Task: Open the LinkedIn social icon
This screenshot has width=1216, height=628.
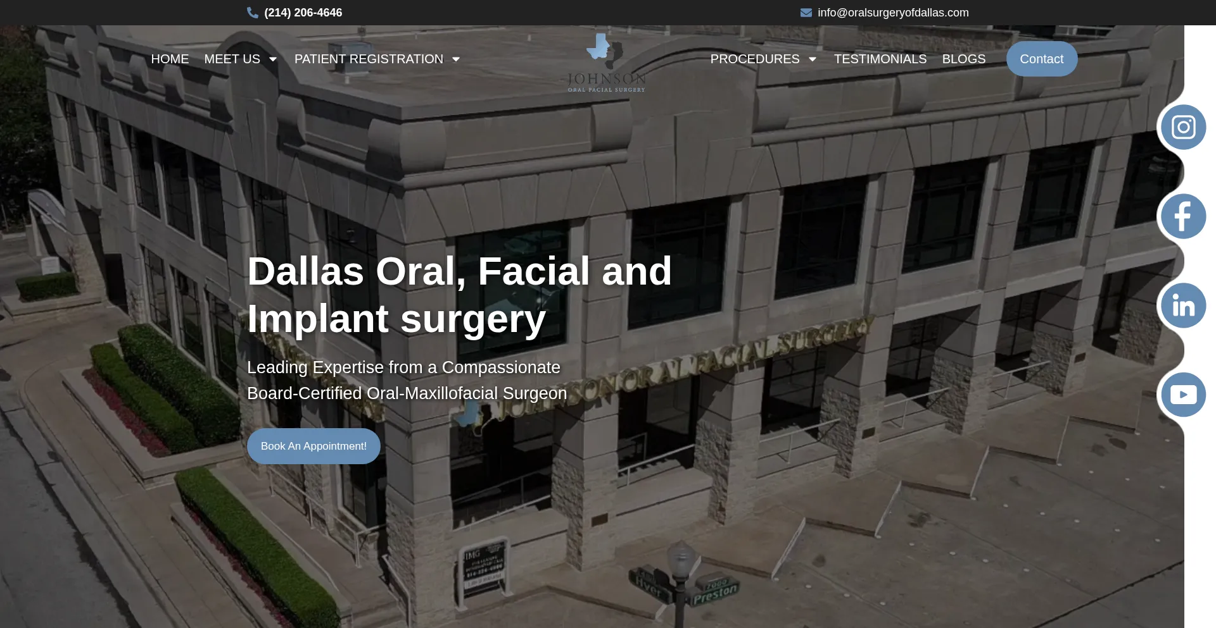Action: 1183,305
